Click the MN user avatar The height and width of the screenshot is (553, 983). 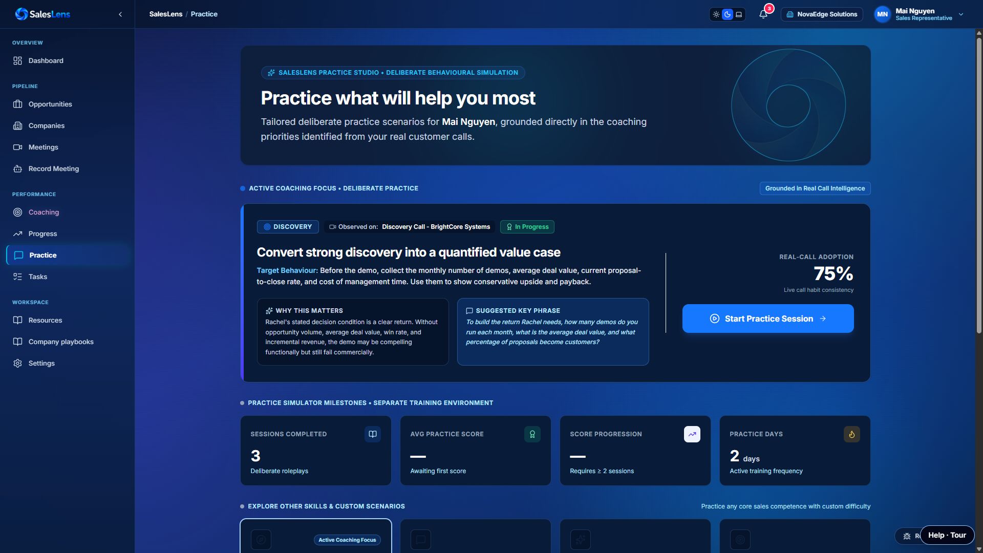(x=883, y=14)
